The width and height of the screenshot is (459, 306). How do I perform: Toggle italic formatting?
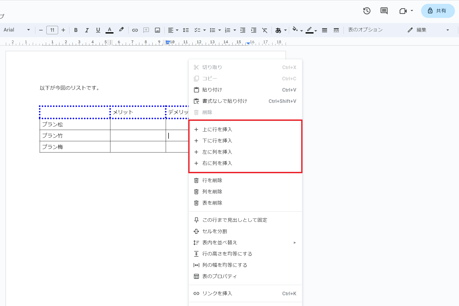click(x=87, y=30)
